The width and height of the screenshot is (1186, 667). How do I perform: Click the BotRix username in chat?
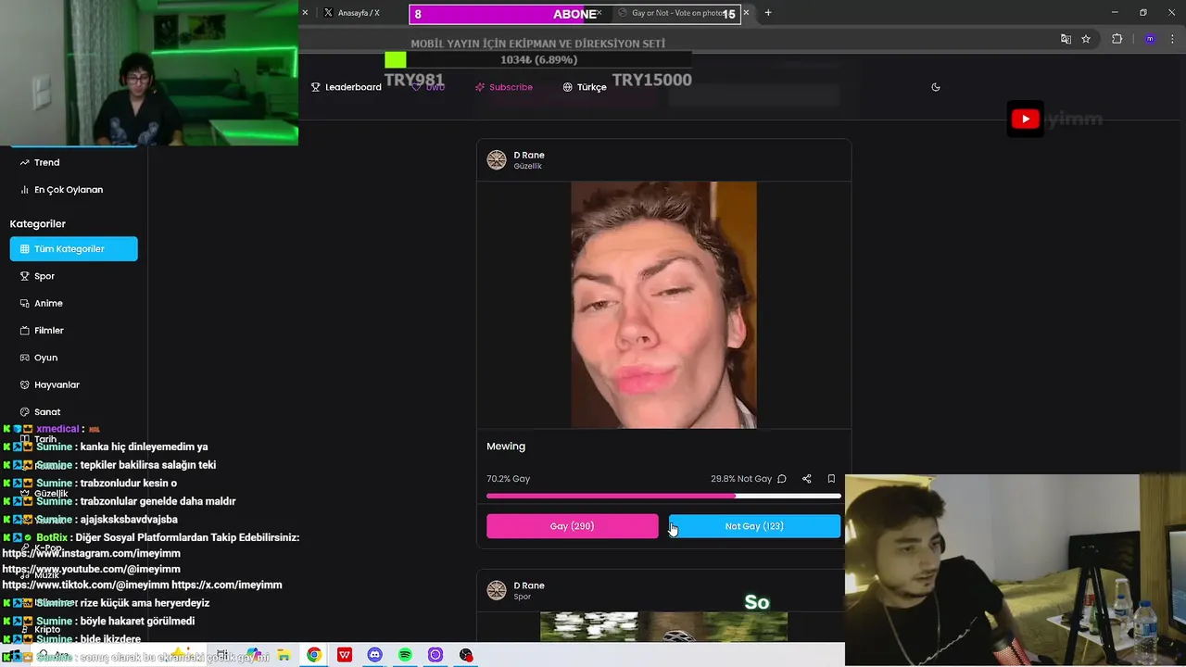click(x=52, y=537)
